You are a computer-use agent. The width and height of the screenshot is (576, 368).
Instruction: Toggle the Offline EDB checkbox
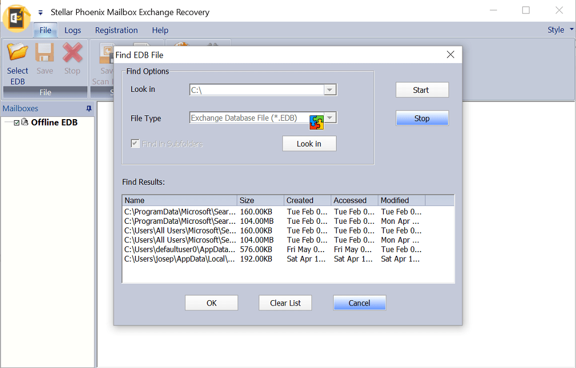17,122
